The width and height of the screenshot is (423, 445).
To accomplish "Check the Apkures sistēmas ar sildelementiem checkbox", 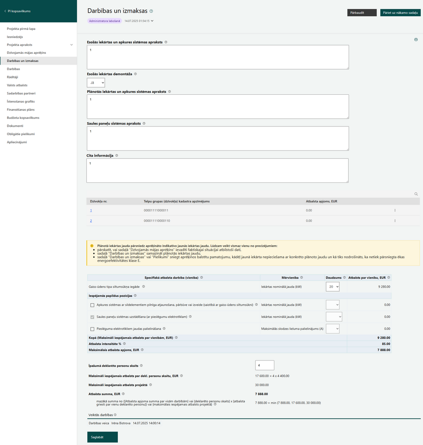I will click(x=92, y=305).
